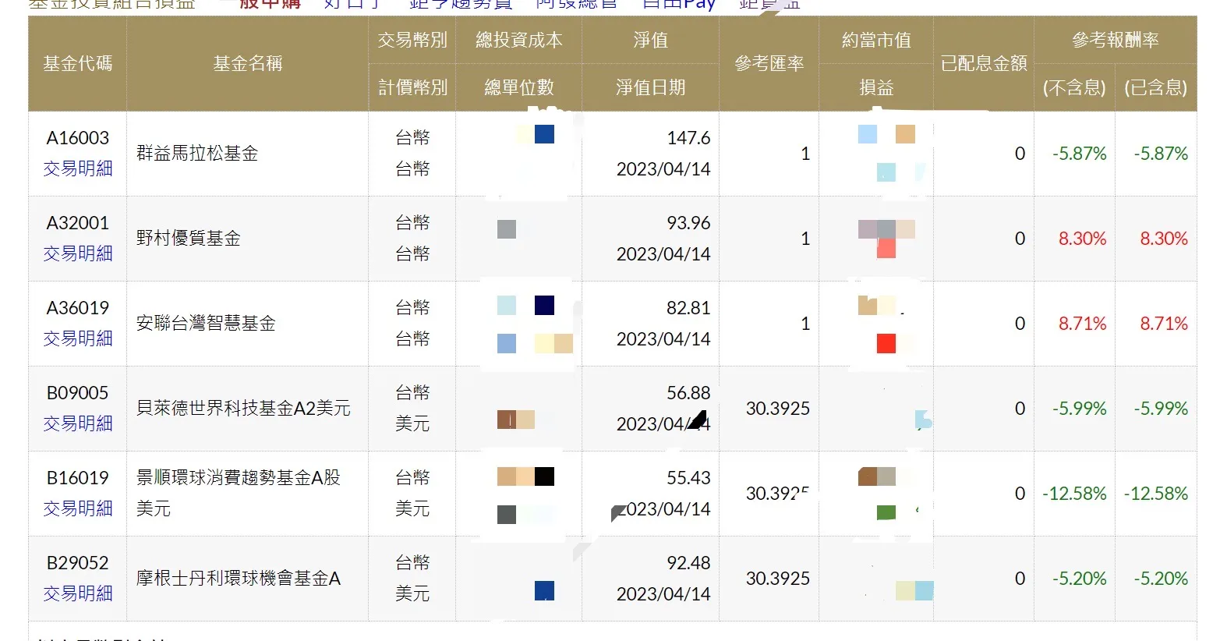1220x641 pixels.
Task: Click the 基金名稱 column header
Action: coord(248,63)
